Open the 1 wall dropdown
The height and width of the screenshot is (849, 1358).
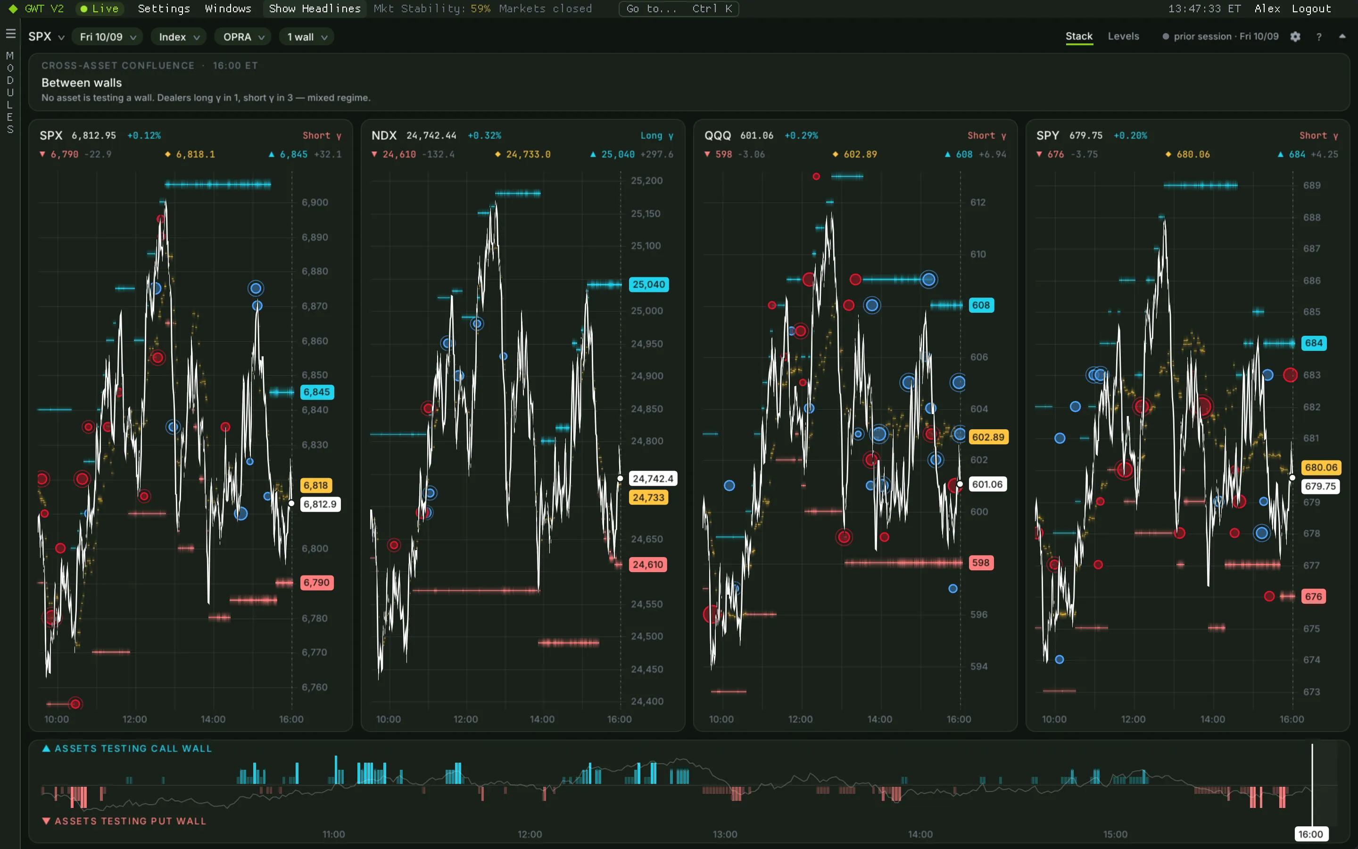pyautogui.click(x=306, y=37)
